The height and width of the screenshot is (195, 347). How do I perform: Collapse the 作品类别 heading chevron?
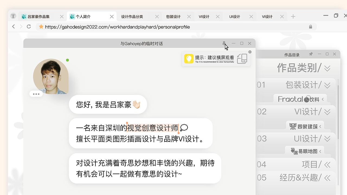327,68
